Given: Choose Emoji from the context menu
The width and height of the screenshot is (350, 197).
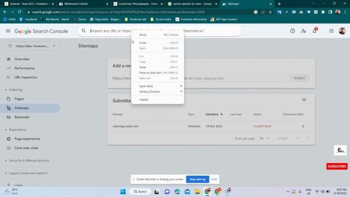Looking at the screenshot, I should point(157,35).
